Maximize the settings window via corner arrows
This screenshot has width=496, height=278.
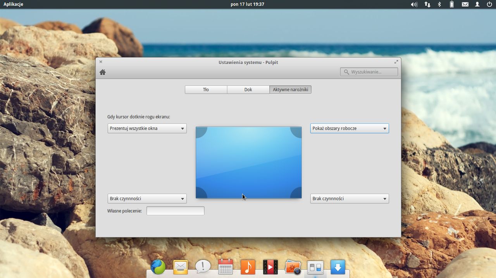pos(396,62)
